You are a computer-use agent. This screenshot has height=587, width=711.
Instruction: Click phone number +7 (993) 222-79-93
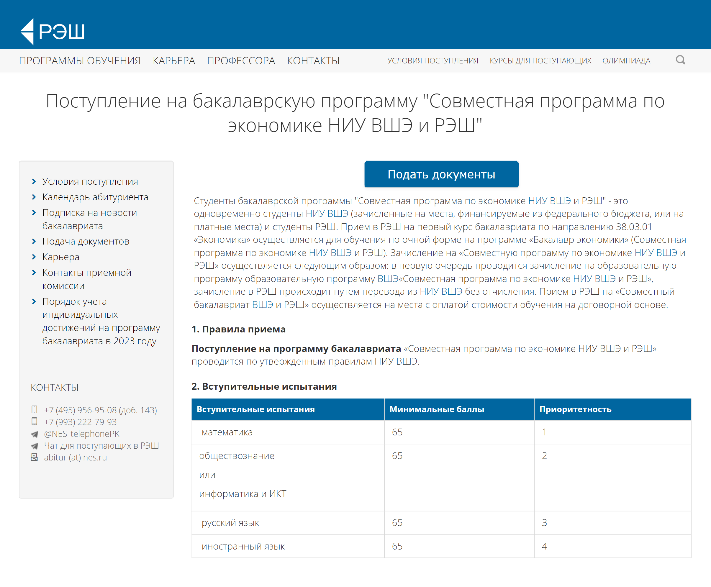pos(80,422)
